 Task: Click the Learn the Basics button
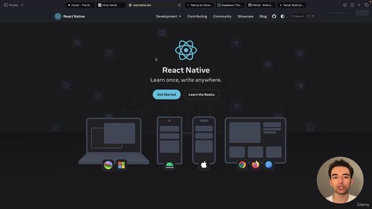202,95
